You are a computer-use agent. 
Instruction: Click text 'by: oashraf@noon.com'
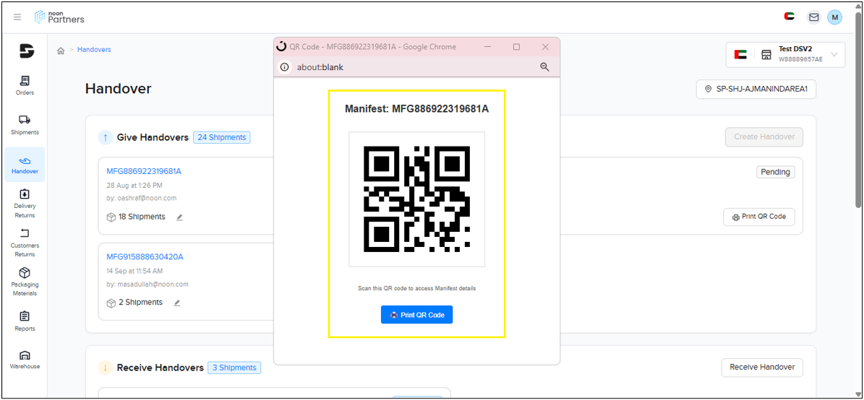click(142, 198)
